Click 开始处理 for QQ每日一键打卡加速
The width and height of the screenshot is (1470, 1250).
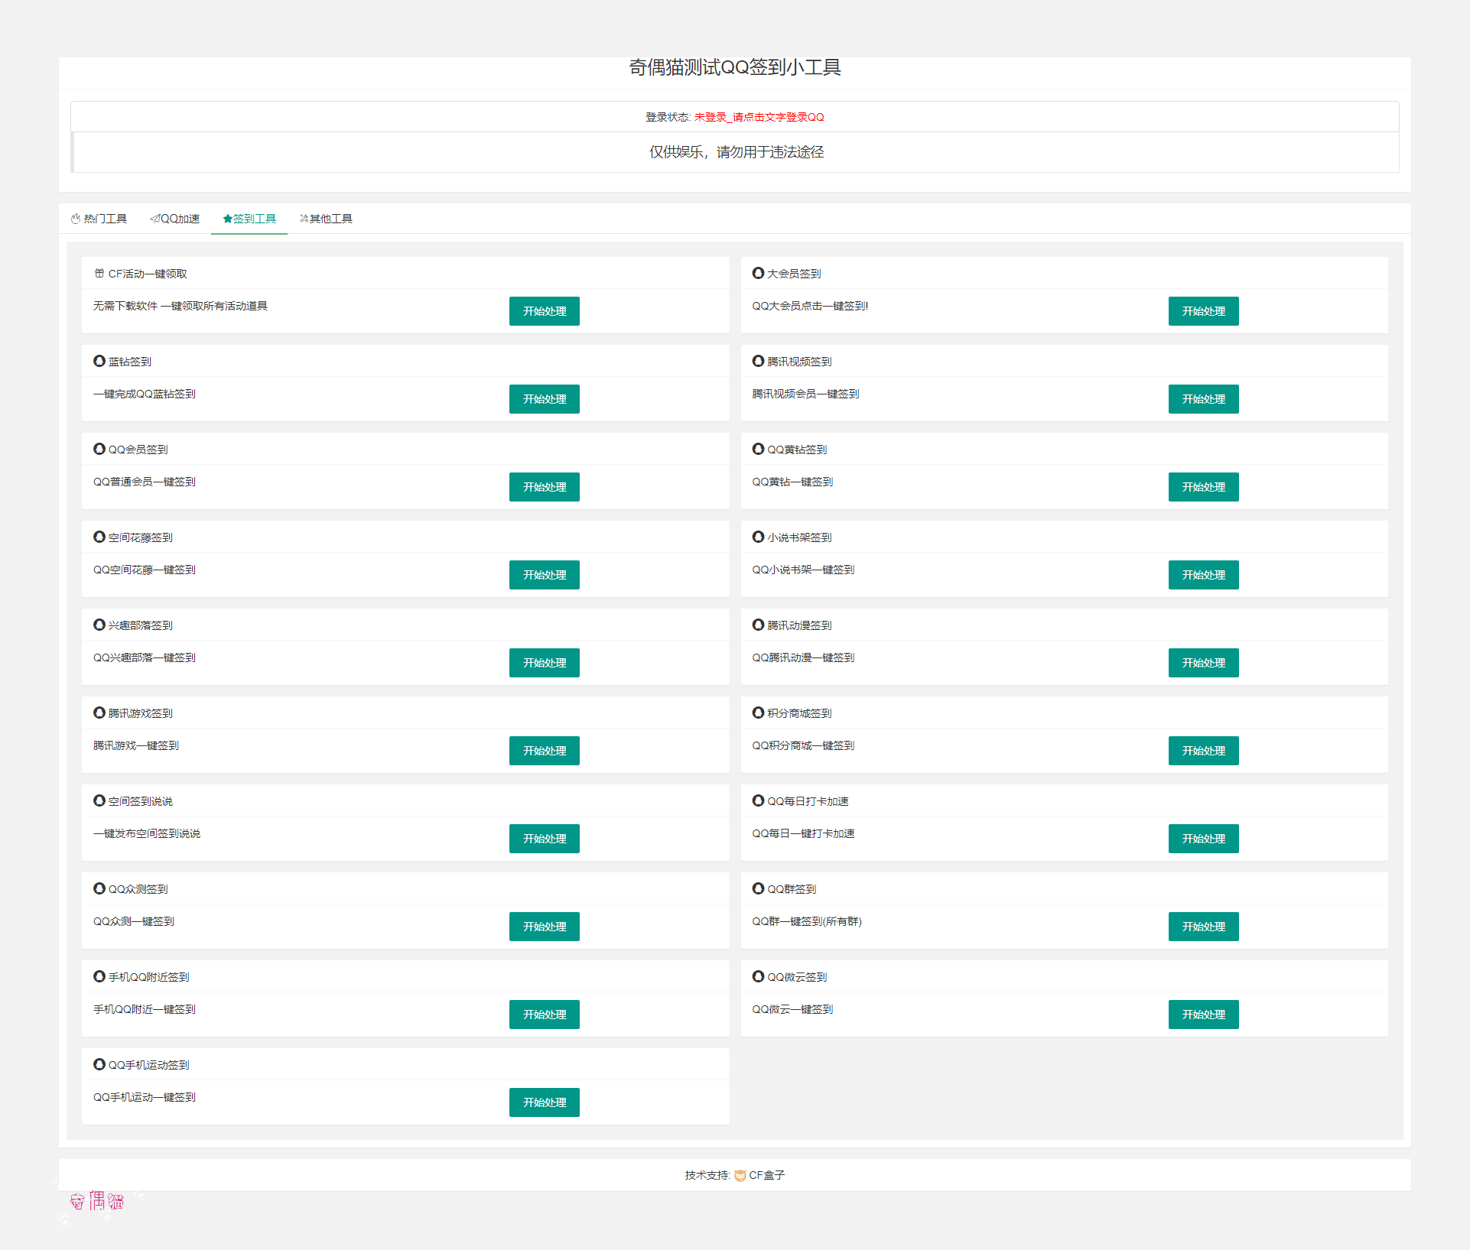click(1204, 839)
